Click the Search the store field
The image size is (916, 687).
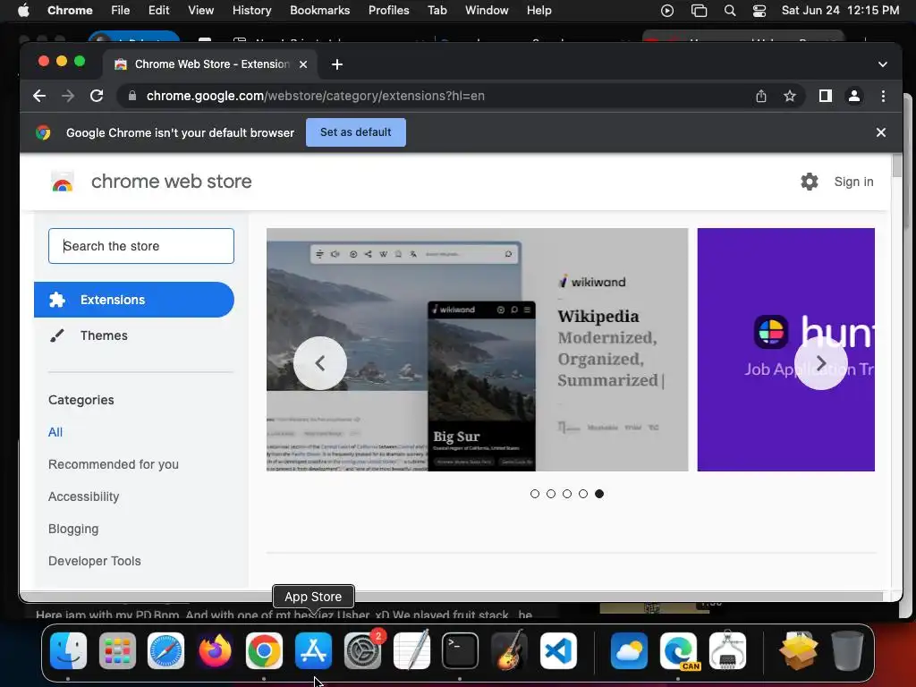(x=141, y=246)
